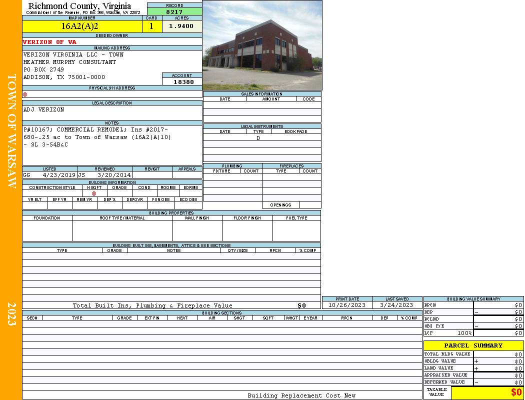525x400 pixels.
Task: Click the LCF 100% value
Action: coord(464,333)
